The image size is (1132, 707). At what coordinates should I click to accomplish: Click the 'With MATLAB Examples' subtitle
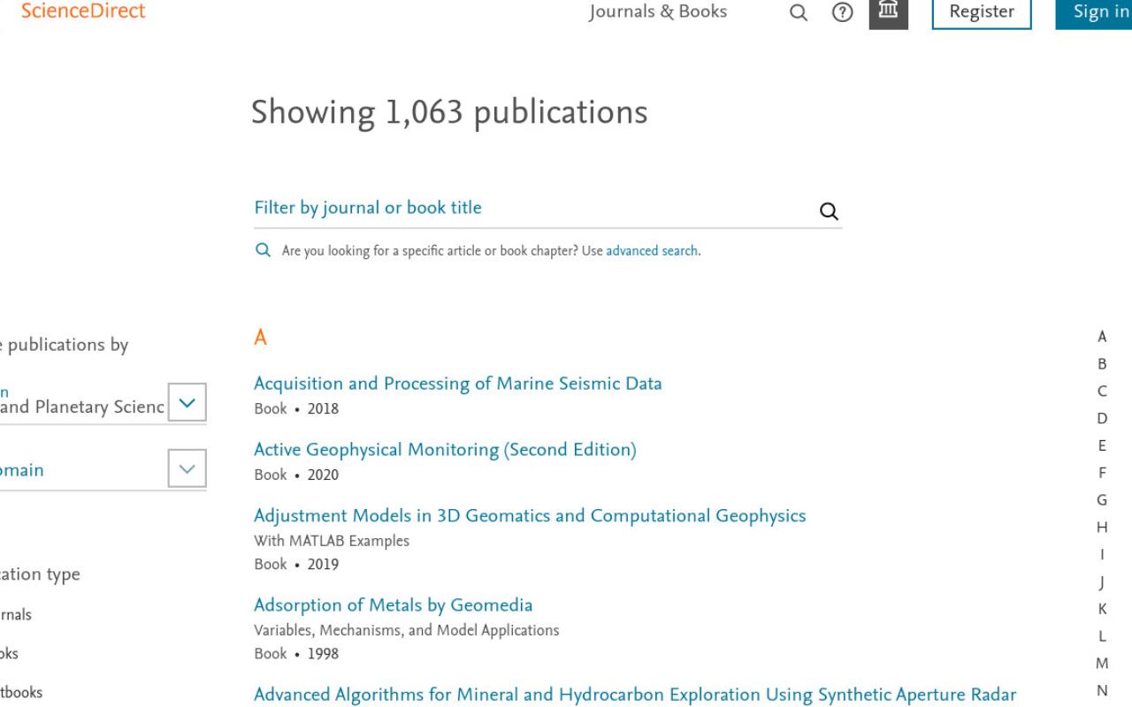(332, 541)
